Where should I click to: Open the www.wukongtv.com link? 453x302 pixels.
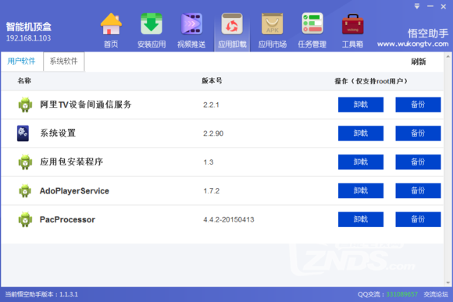click(413, 44)
